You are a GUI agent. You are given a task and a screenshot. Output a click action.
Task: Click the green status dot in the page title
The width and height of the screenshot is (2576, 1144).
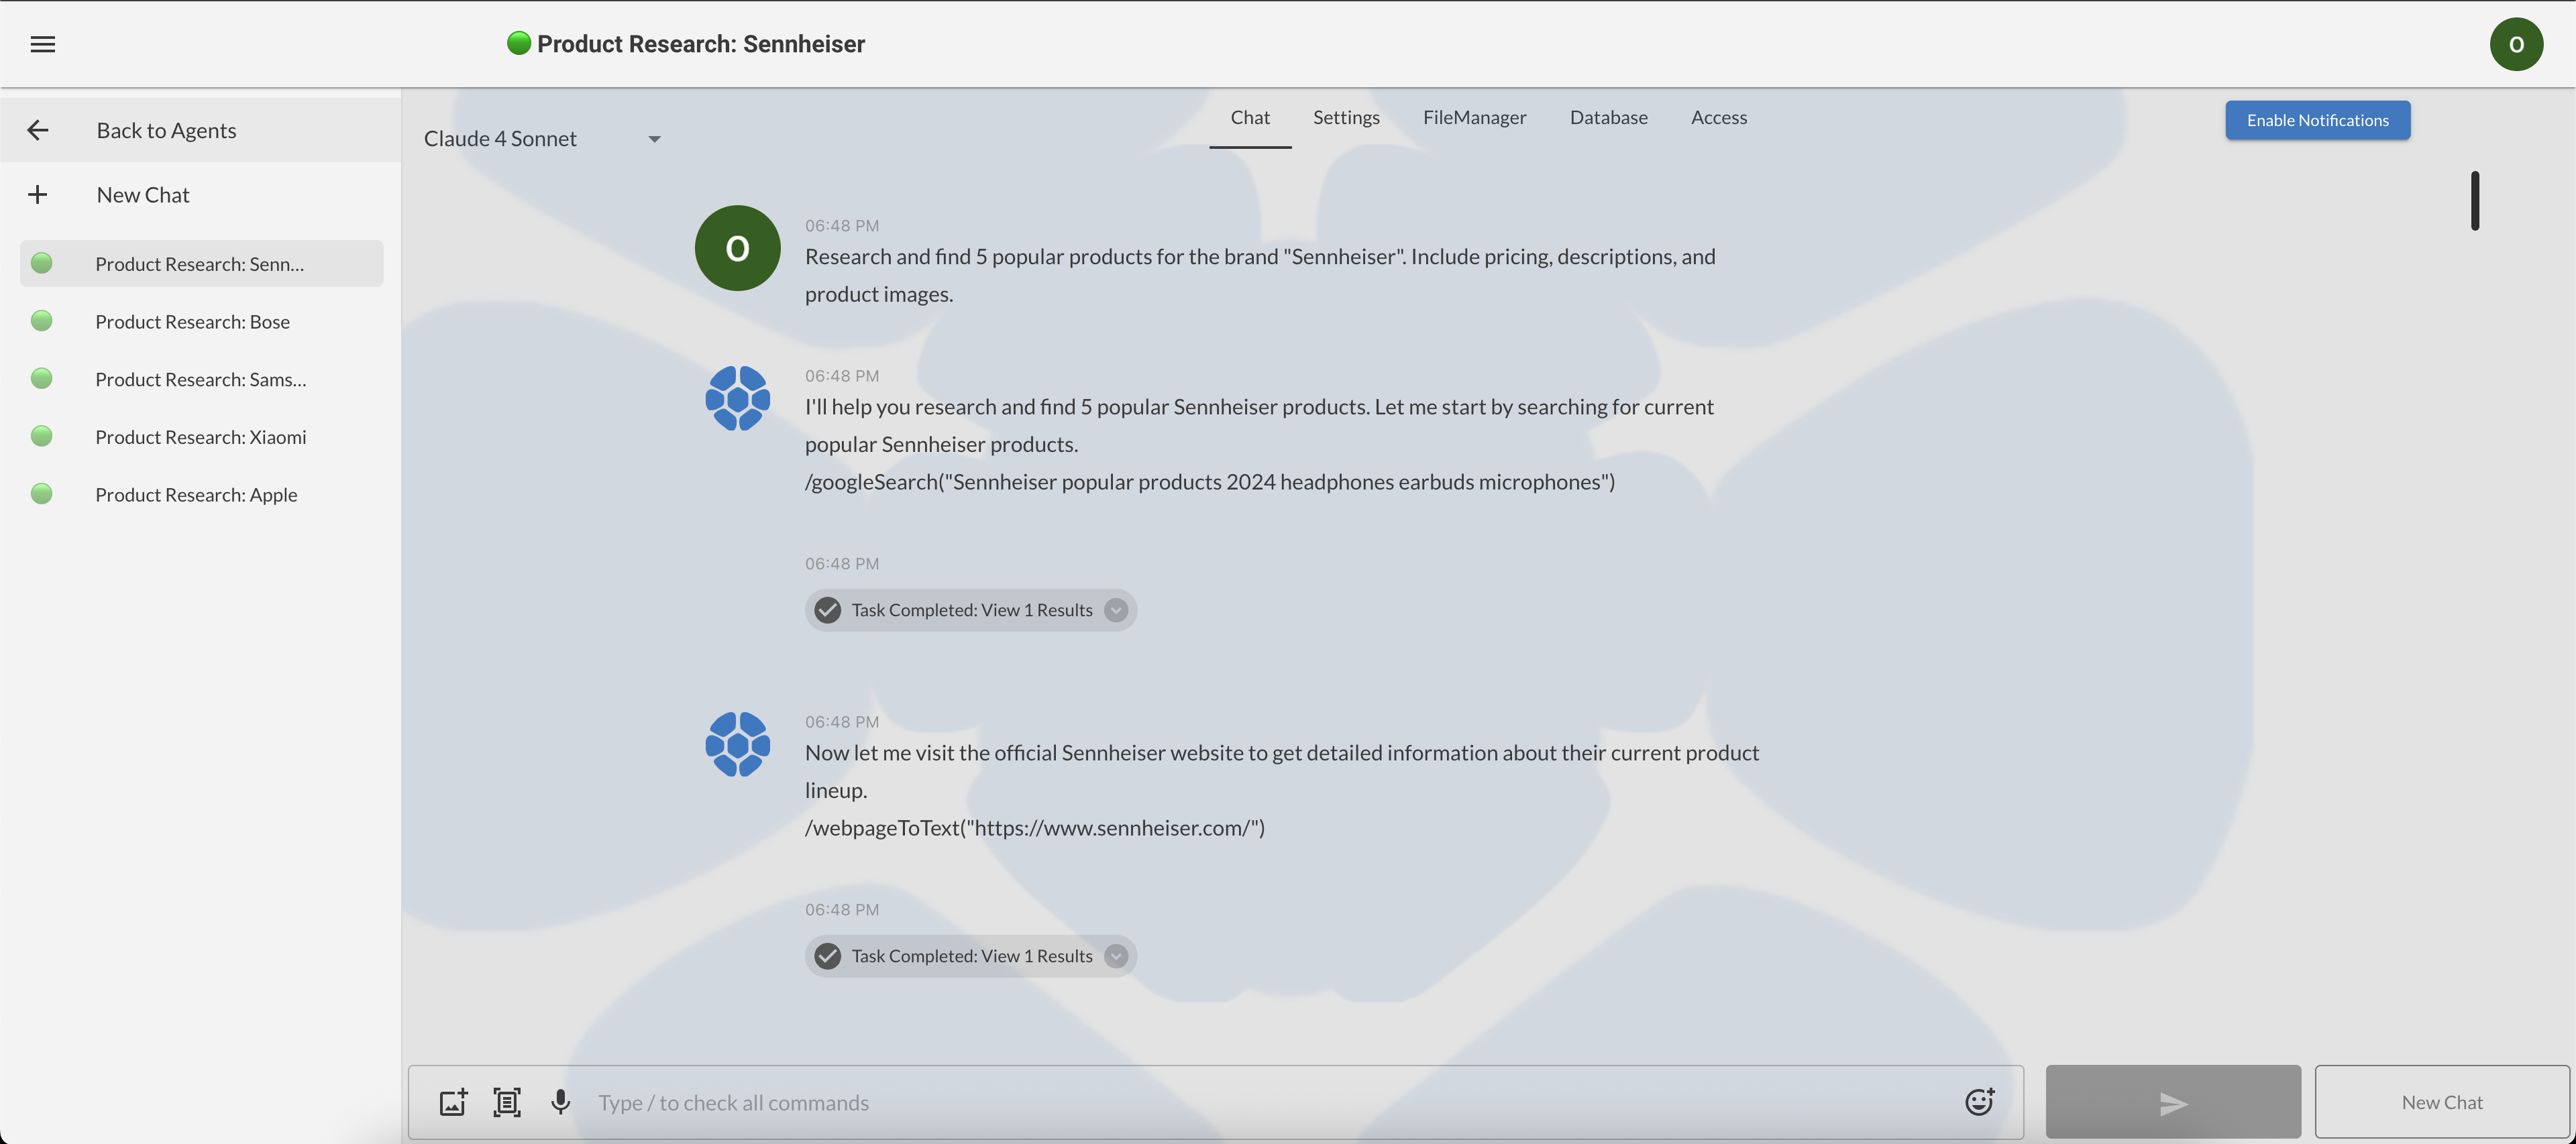pyautogui.click(x=518, y=43)
